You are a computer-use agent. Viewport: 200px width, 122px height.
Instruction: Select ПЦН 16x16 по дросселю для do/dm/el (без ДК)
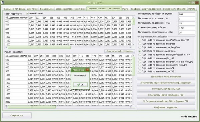[x=140, y=65]
